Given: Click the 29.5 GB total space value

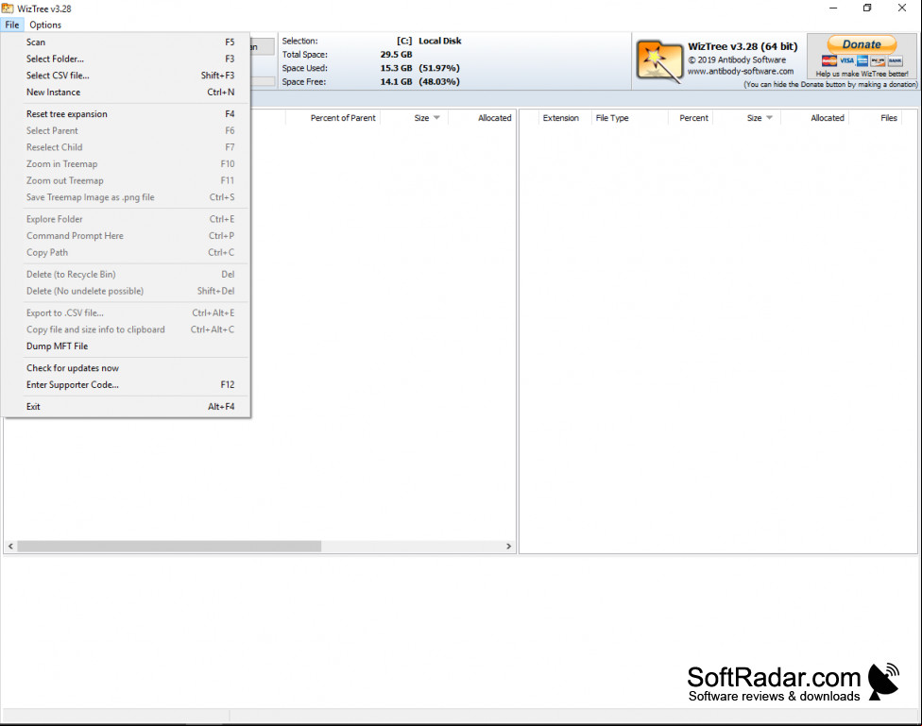Looking at the screenshot, I should point(397,55).
